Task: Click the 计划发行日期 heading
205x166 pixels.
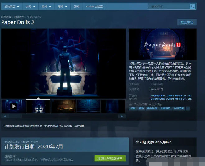Action: [x=34, y=147]
